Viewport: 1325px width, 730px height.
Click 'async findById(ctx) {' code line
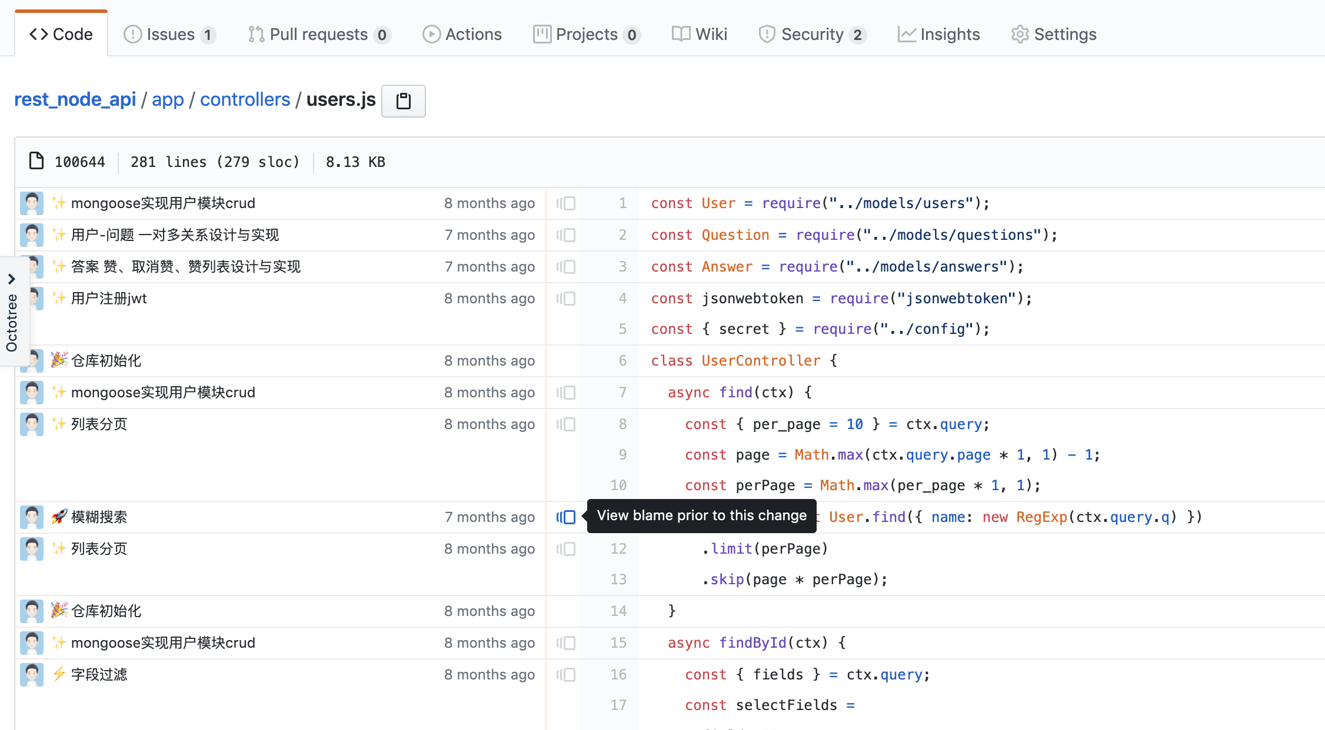pyautogui.click(x=757, y=643)
